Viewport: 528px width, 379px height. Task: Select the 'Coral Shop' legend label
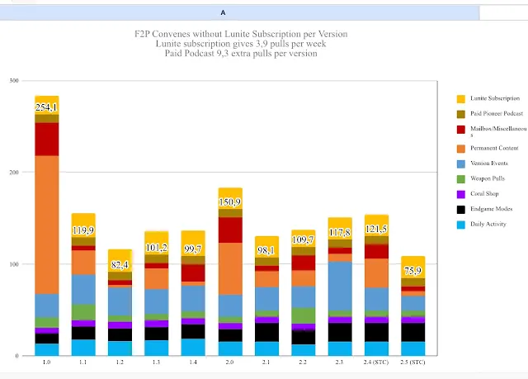pyautogui.click(x=484, y=194)
